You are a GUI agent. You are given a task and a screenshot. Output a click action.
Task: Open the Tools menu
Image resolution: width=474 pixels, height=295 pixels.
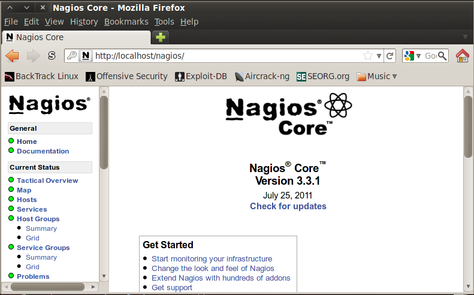[x=164, y=22]
